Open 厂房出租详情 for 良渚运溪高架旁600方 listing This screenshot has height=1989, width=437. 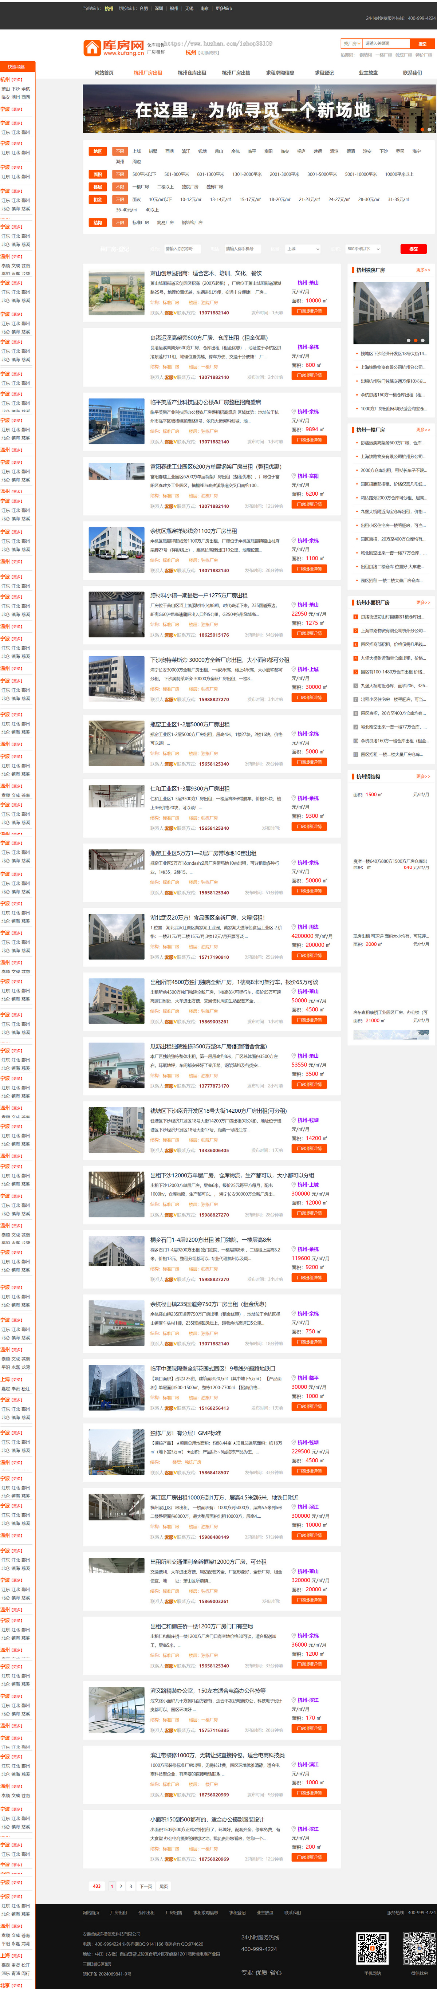click(309, 375)
